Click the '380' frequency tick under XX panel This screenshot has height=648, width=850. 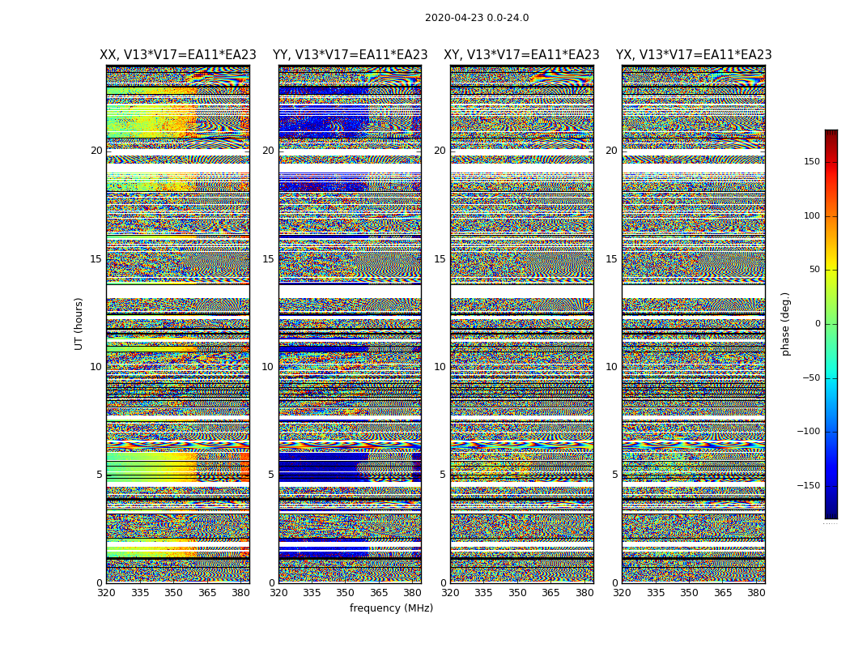click(x=240, y=593)
